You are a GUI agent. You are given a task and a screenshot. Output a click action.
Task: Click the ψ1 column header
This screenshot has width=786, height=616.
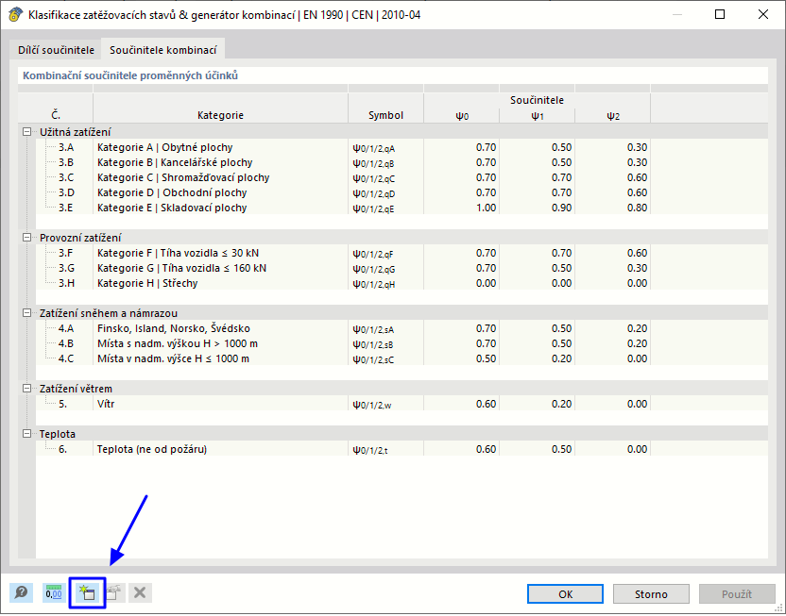pyautogui.click(x=537, y=116)
